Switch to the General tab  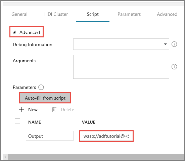coord(19,14)
